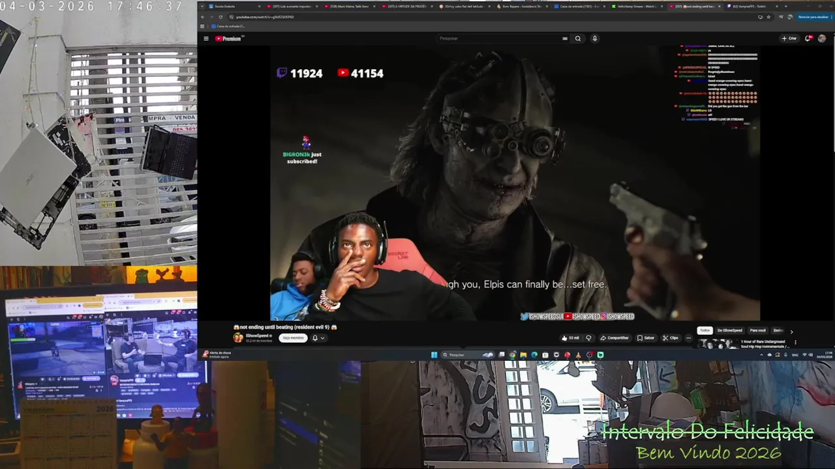The height and width of the screenshot is (469, 835).
Task: Open the volume speaker icon in tray
Action: (811, 355)
